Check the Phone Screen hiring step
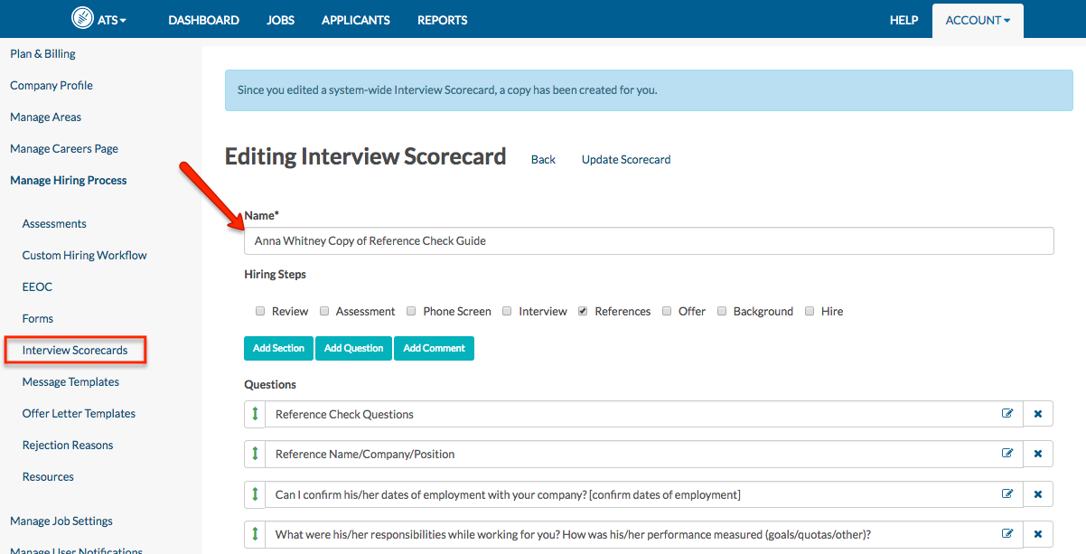1086x554 pixels. (411, 311)
